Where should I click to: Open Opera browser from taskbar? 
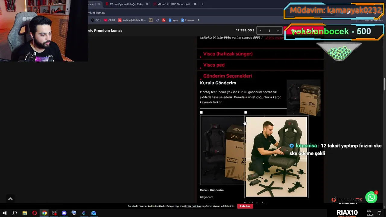(x=35, y=213)
